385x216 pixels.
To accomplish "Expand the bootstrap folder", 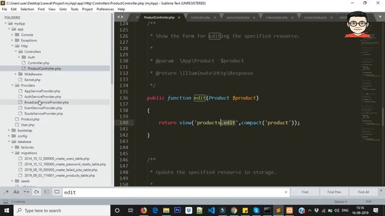I will (9, 131).
